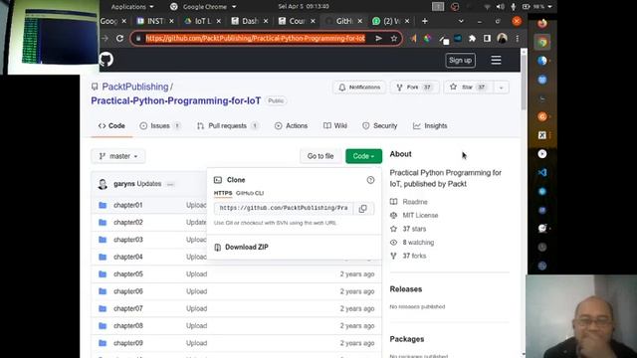Click the clone help question icon
Viewport: 637px width, 358px height.
[x=370, y=180]
